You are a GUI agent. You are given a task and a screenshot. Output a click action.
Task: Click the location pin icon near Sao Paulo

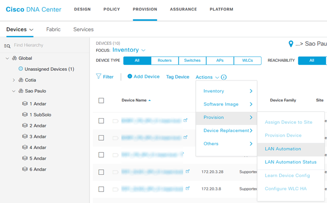(291, 44)
